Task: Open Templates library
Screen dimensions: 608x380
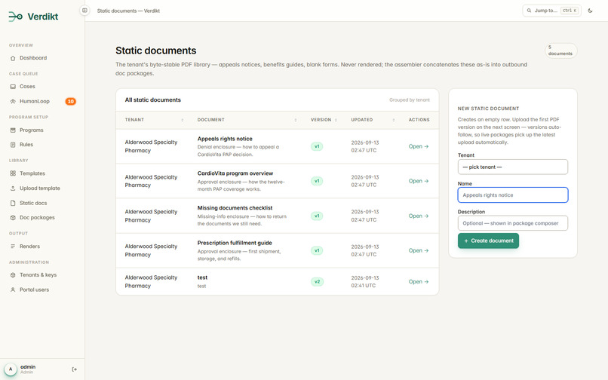Action: [x=32, y=173]
